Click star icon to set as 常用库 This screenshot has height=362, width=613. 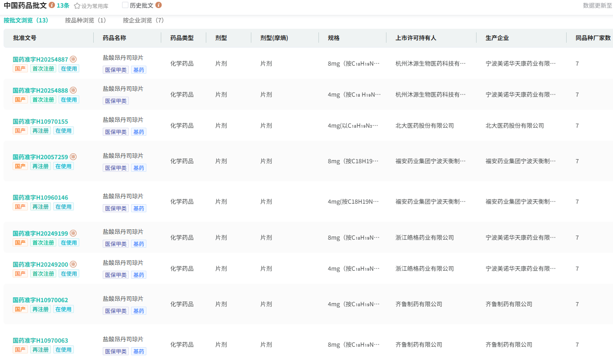[x=77, y=6]
